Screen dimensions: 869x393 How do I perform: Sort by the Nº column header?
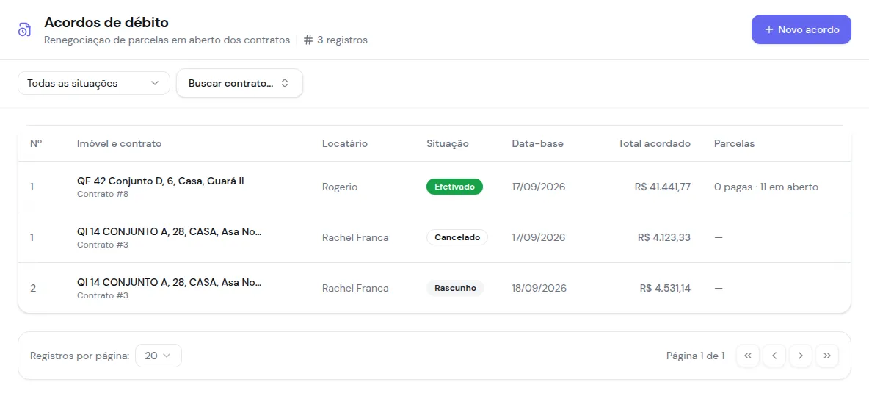tap(36, 143)
